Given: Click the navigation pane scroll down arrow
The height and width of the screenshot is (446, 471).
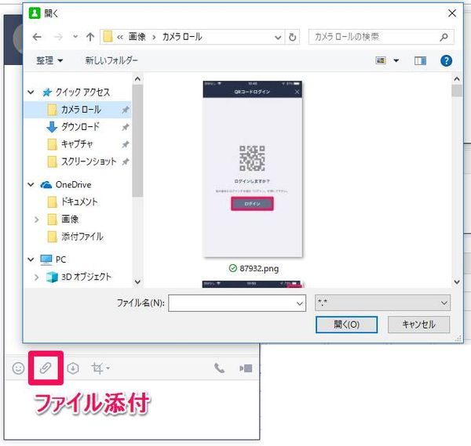Looking at the screenshot, I should pyautogui.click(x=137, y=282).
